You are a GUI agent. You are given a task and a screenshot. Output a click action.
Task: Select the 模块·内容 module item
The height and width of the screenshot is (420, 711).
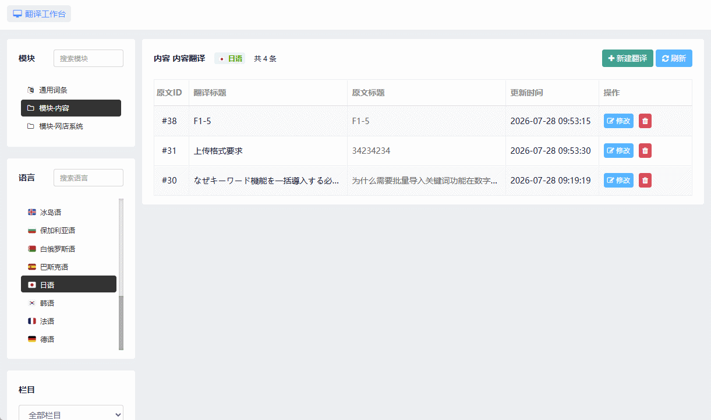[x=71, y=108]
